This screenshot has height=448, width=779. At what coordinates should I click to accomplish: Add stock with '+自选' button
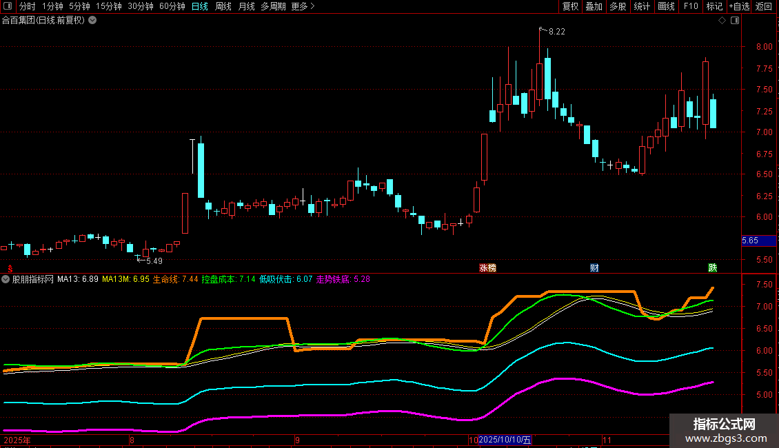pos(739,6)
